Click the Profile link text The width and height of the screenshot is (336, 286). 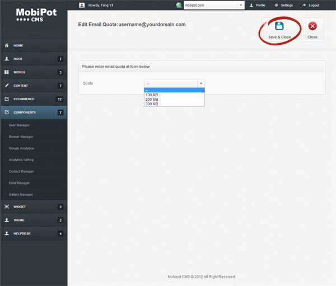tap(260, 5)
